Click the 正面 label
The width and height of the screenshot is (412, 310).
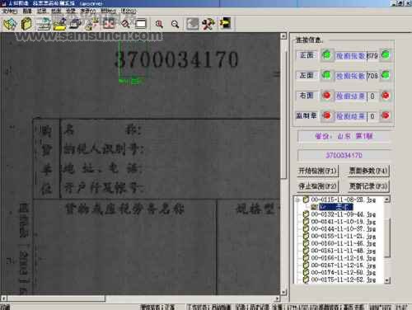(x=307, y=55)
